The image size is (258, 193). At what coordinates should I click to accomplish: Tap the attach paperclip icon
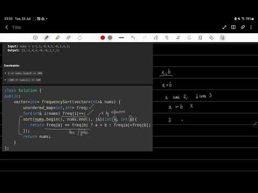[x=242, y=27]
